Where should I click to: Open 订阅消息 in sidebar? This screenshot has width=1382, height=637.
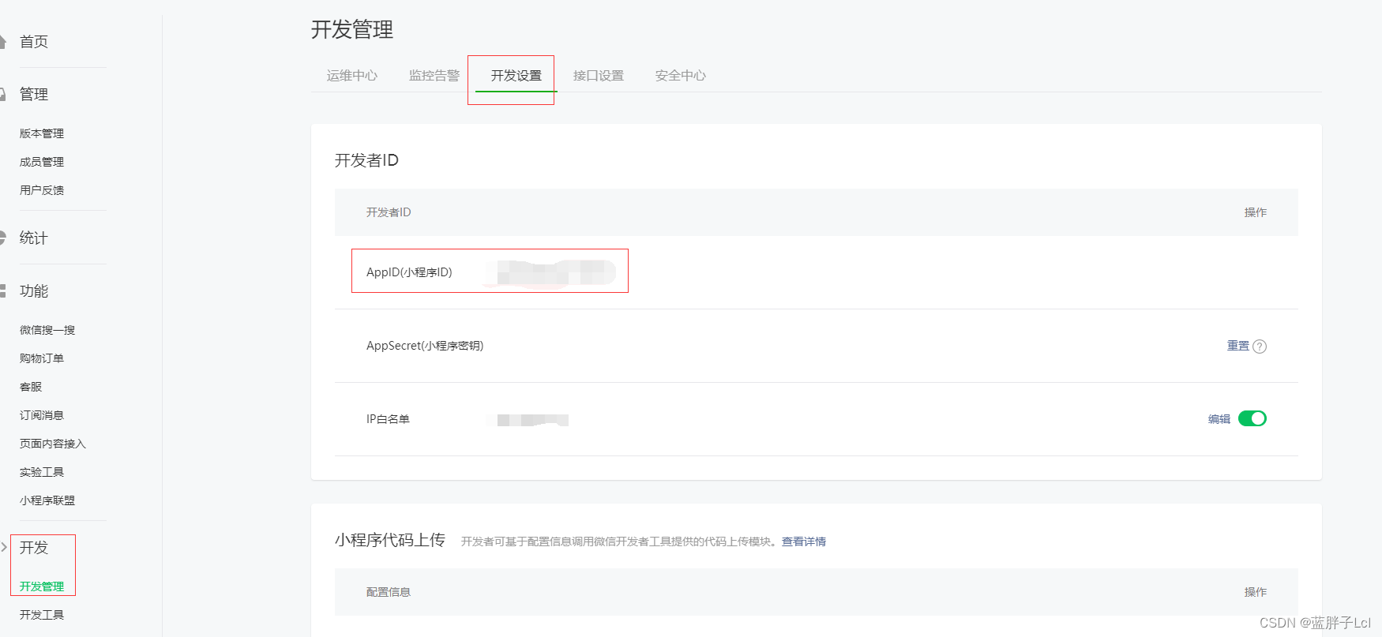42,415
